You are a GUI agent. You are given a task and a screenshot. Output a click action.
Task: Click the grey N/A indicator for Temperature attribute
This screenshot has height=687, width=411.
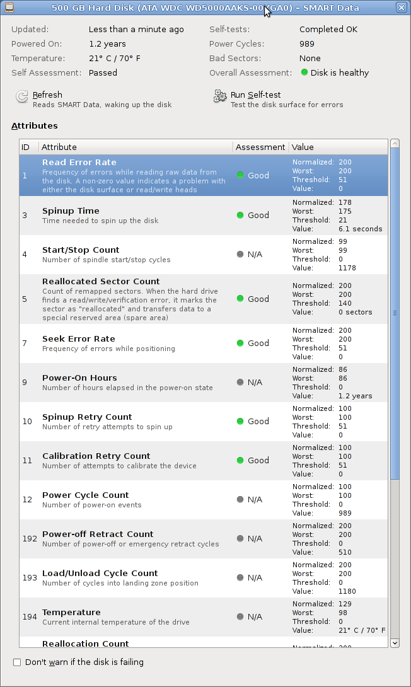[x=240, y=616]
